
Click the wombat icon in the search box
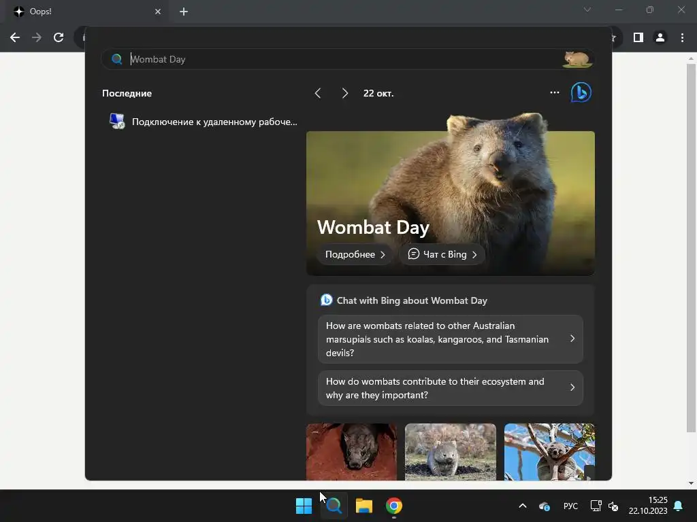(577, 59)
